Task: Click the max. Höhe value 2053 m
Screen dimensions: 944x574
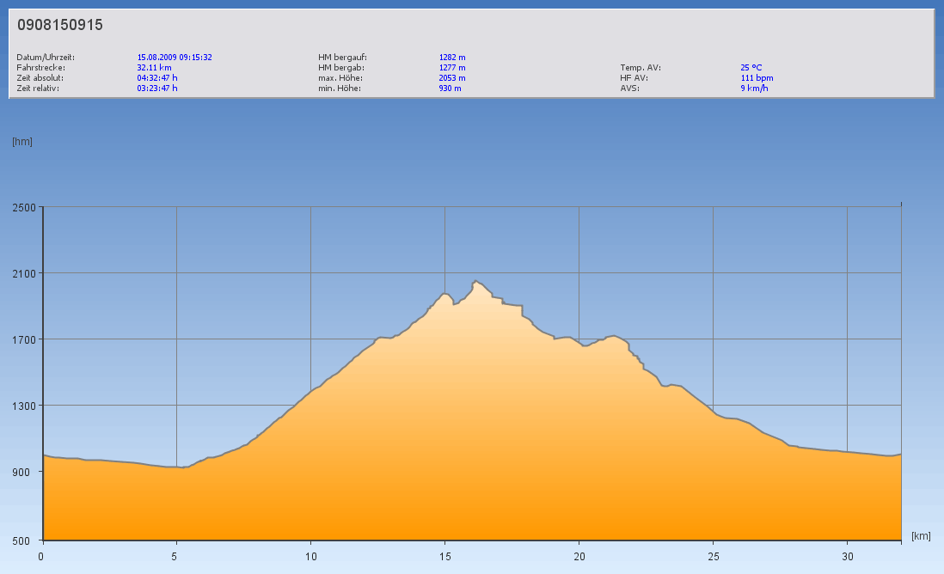Action: tap(452, 77)
